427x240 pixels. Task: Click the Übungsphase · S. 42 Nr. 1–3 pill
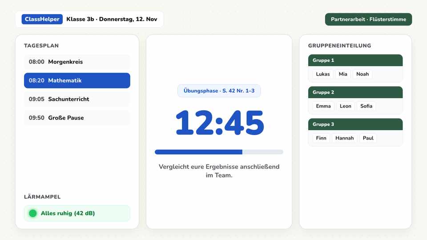pyautogui.click(x=219, y=91)
